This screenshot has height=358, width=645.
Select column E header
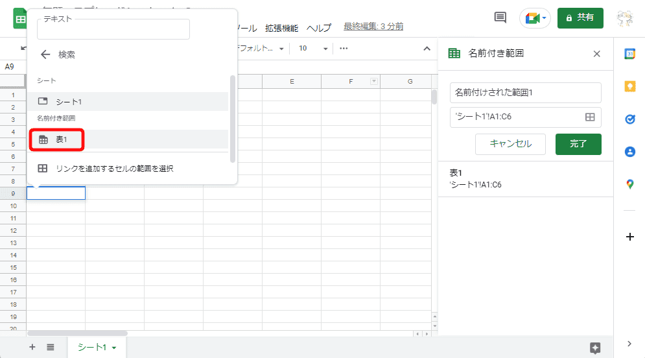coord(292,82)
